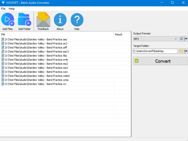Viewport: 188px width, 141px height.
Task: Click the Help question mark icon
Action: (77, 20)
